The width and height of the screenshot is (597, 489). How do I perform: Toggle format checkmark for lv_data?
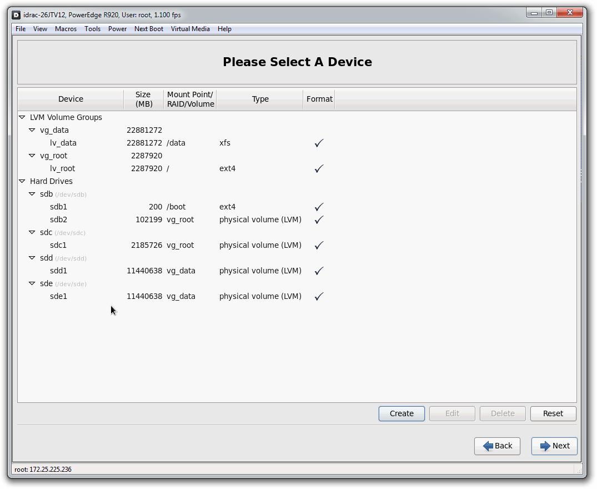coord(319,143)
